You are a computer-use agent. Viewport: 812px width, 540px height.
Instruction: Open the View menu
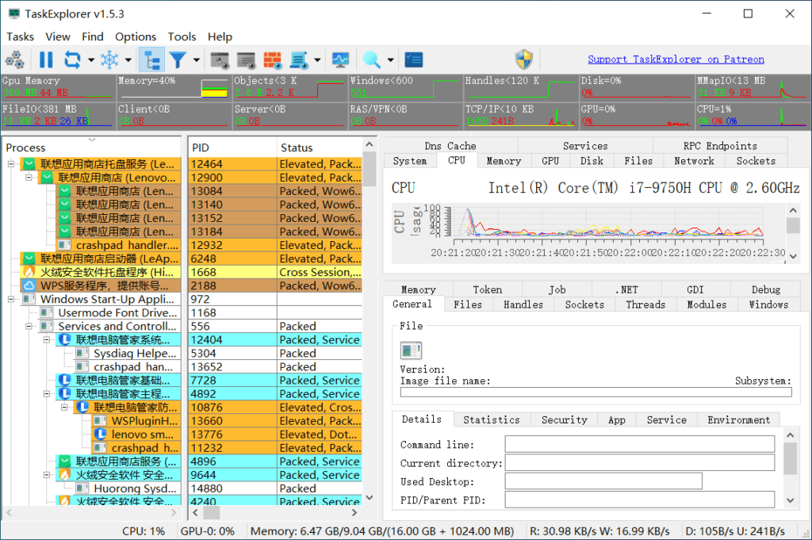click(57, 36)
